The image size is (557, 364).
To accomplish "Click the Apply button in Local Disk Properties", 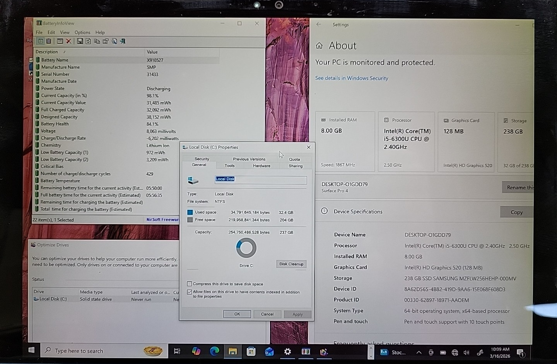I will tap(297, 314).
